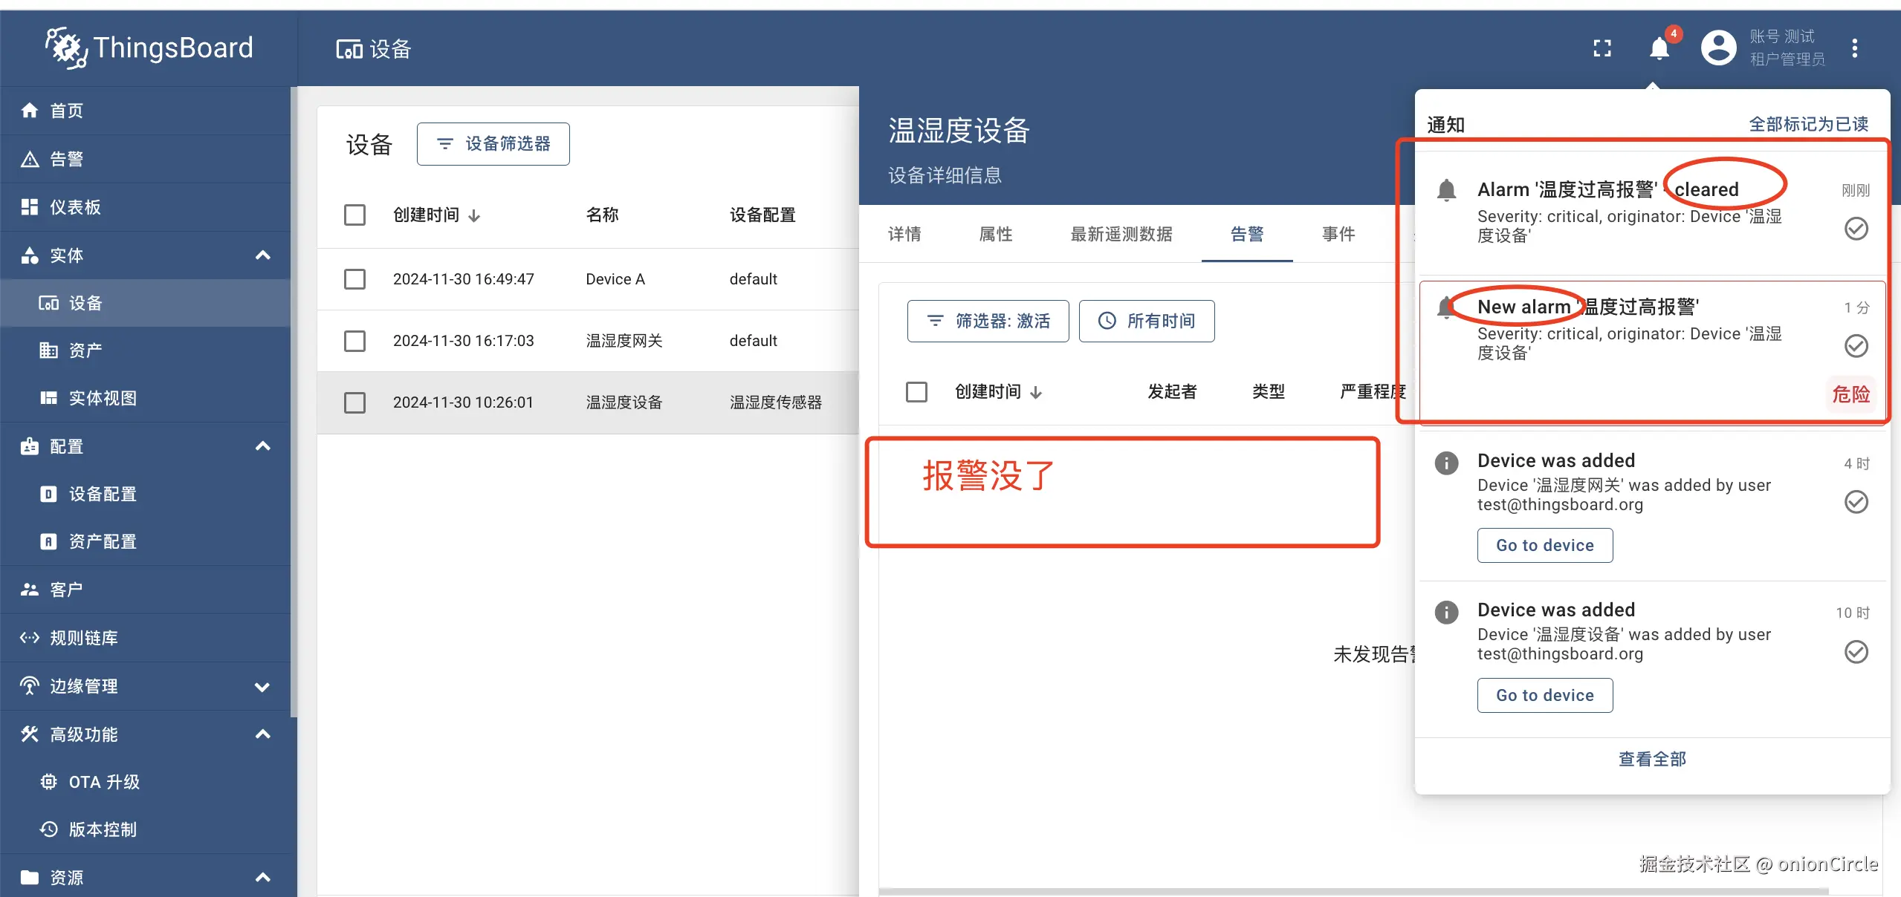Toggle select-all checkbox in alarm table
1901x897 pixels.
(x=916, y=391)
